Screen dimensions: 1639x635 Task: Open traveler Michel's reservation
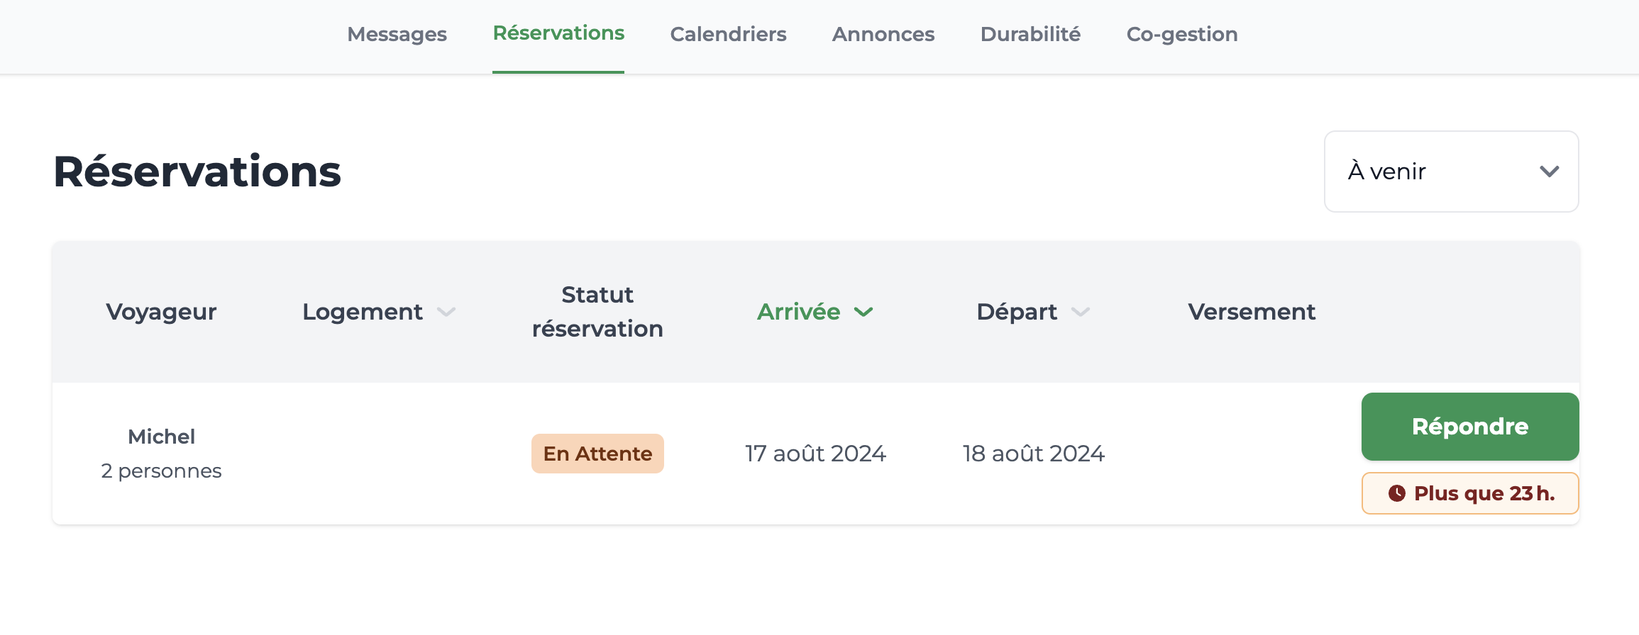point(161,437)
